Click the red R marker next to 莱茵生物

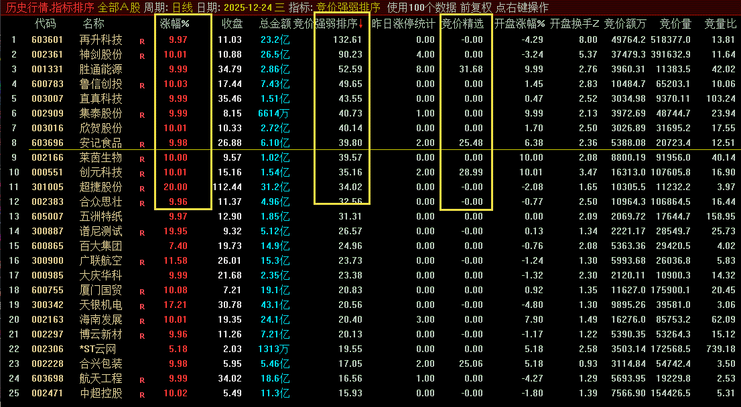142,159
